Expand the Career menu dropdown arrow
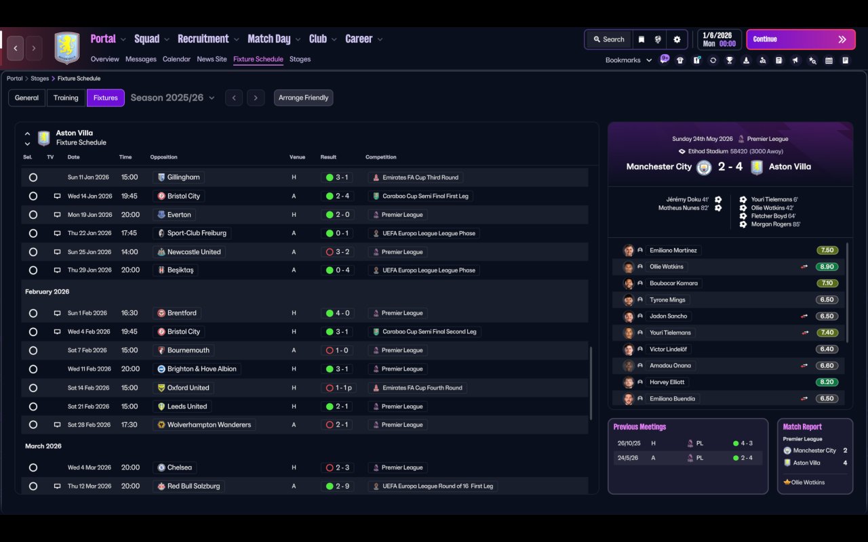 tap(380, 39)
